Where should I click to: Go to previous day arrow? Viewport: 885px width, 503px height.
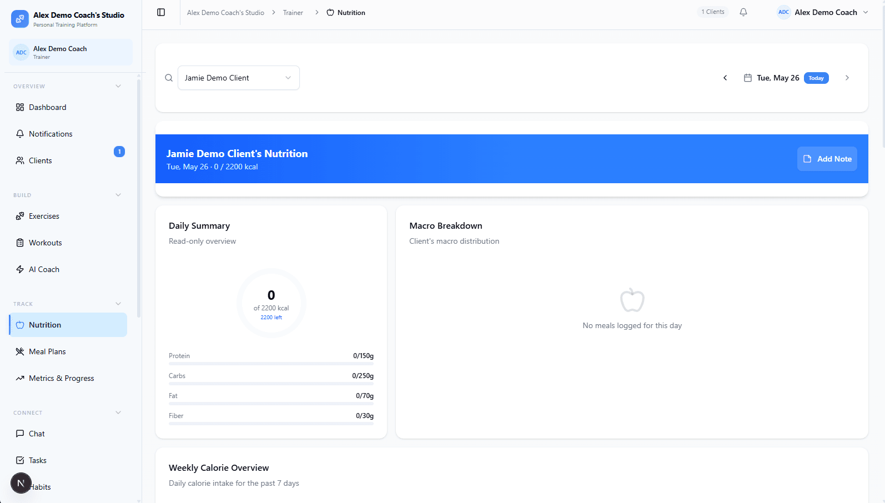[x=725, y=78]
